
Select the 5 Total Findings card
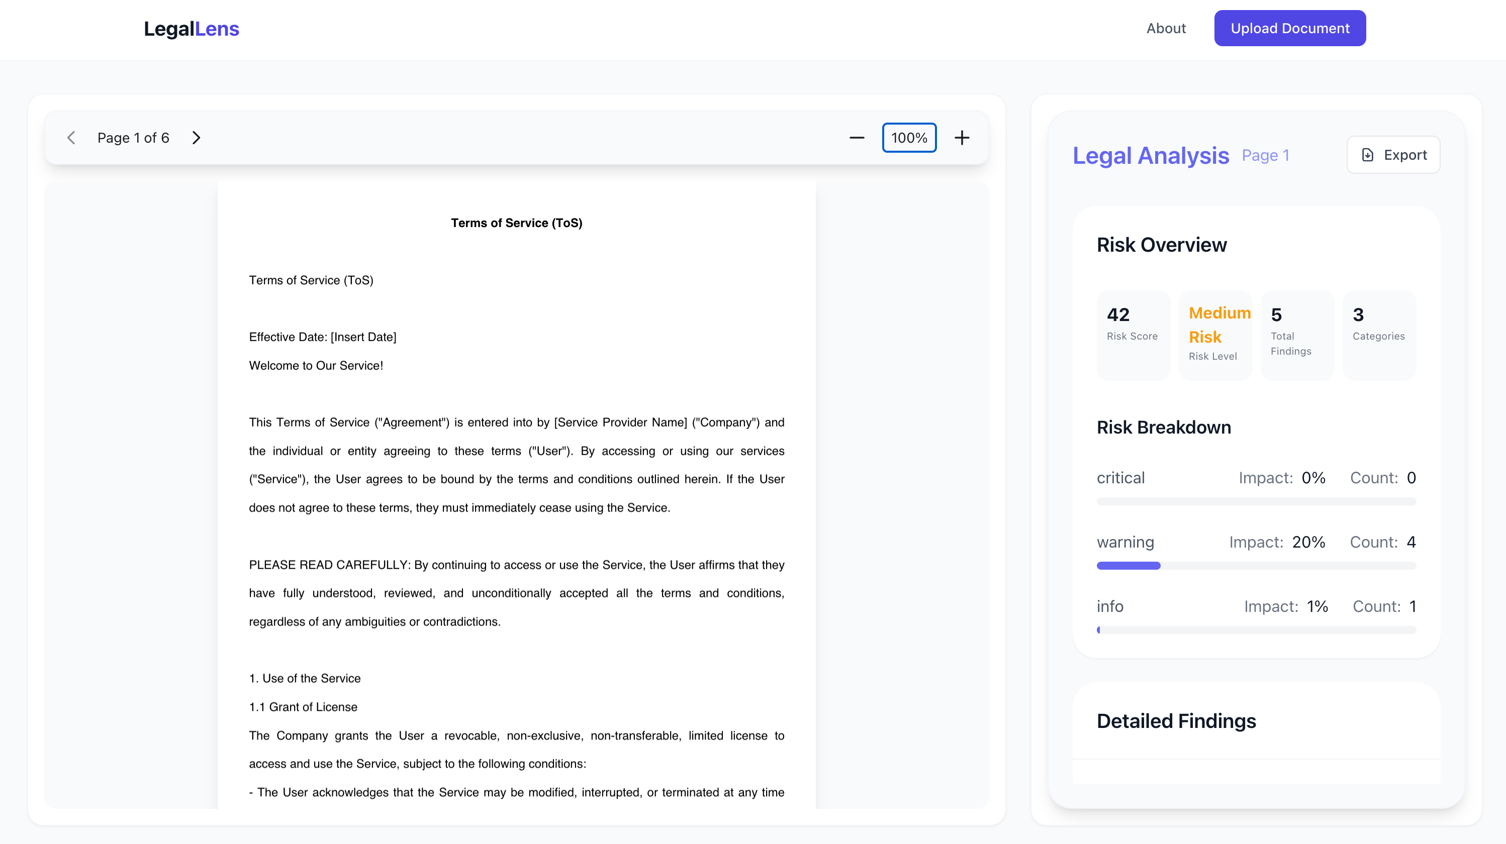pyautogui.click(x=1297, y=335)
